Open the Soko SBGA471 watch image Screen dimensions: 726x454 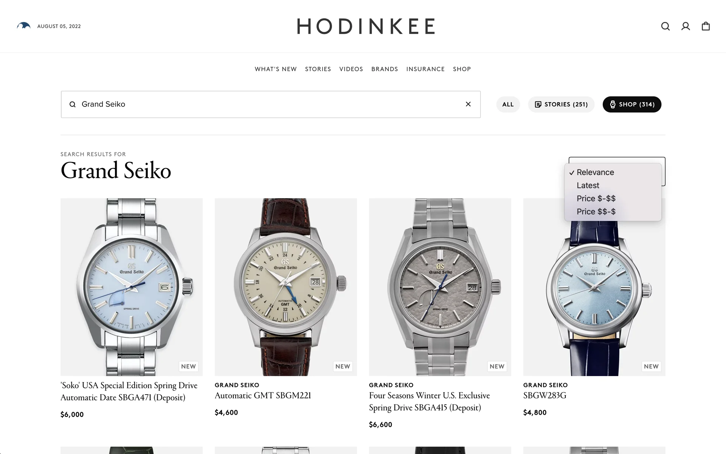coord(132,287)
